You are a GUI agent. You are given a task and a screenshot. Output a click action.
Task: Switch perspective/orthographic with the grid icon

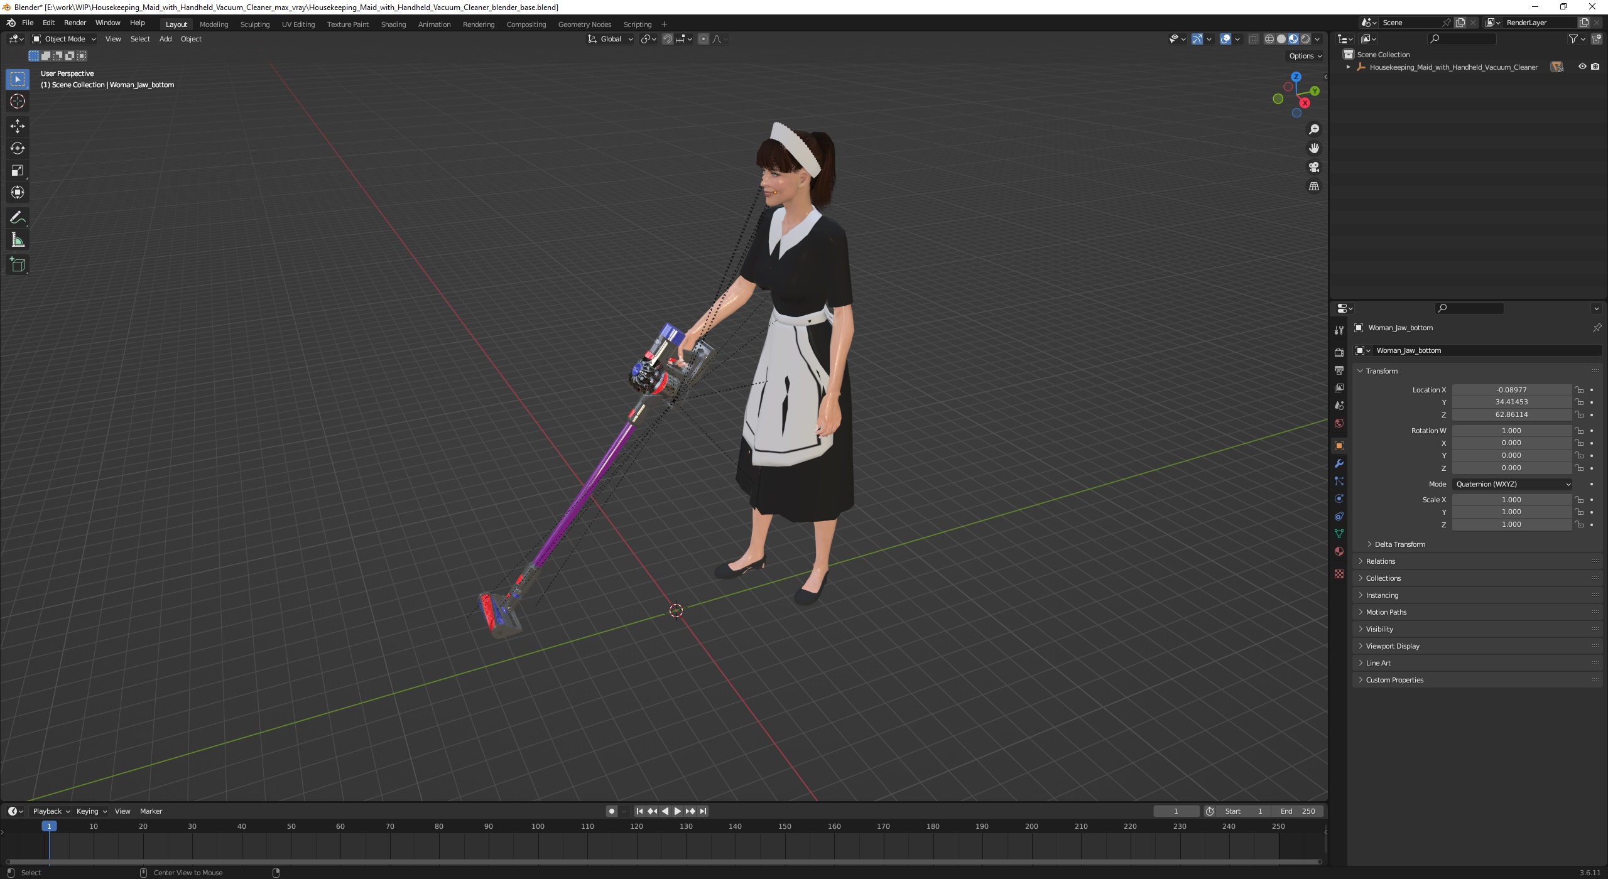click(x=1313, y=186)
